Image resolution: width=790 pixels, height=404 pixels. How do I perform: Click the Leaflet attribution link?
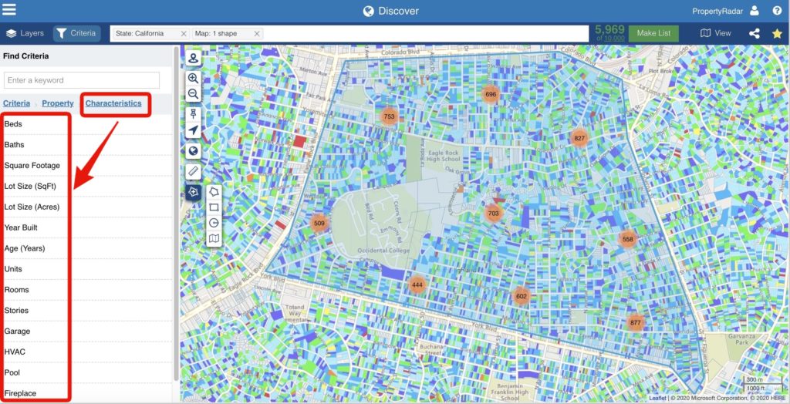pyautogui.click(x=657, y=398)
